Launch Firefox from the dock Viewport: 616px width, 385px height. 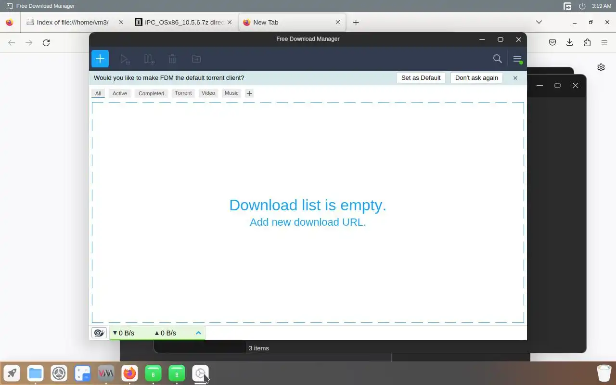129,373
